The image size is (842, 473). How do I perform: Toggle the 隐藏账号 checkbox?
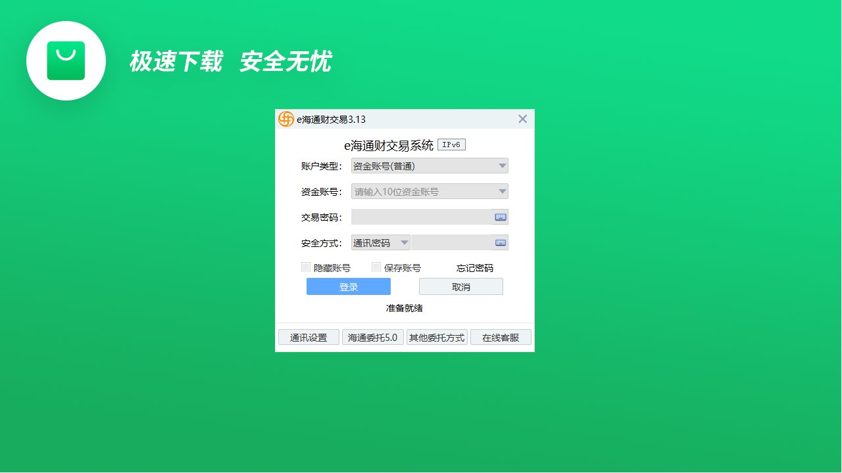(306, 267)
